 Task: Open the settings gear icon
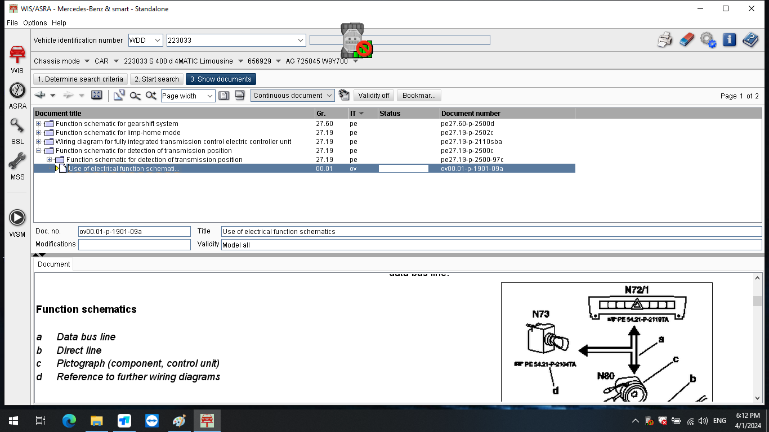pyautogui.click(x=708, y=39)
